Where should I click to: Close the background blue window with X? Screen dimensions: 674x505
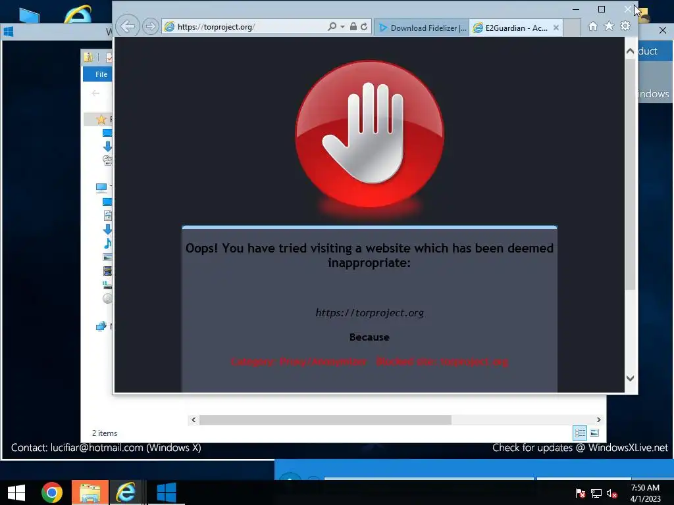pos(662,30)
